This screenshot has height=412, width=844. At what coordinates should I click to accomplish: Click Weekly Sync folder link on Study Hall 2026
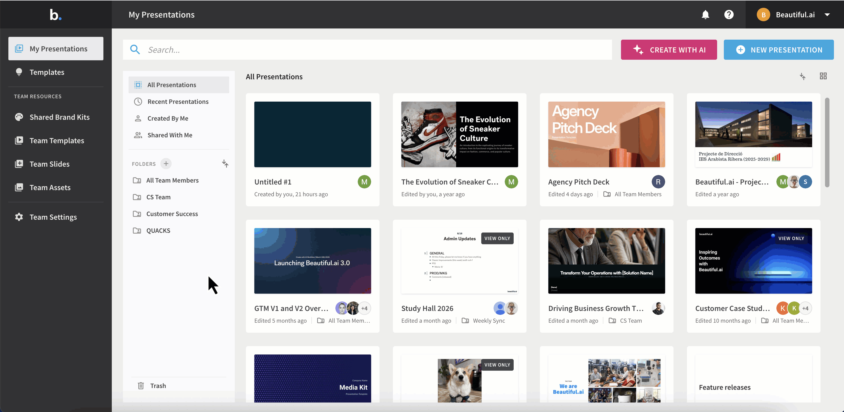pyautogui.click(x=483, y=321)
